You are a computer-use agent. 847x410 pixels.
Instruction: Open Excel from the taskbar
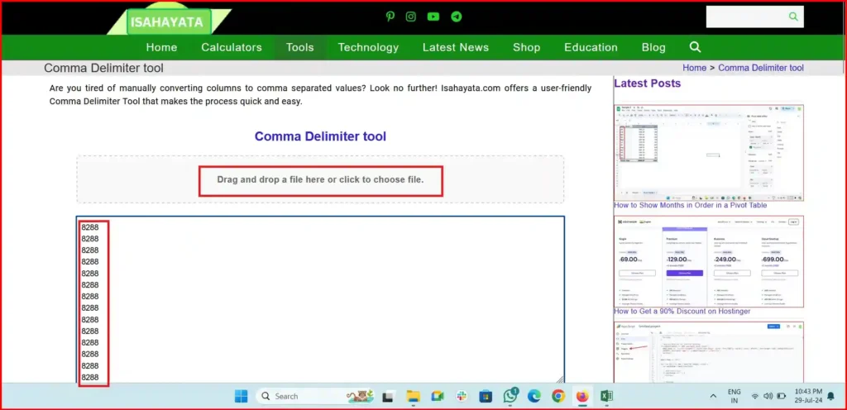606,396
